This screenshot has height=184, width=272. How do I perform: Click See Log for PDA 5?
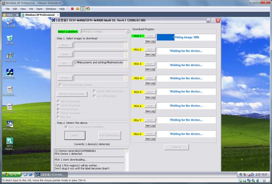tap(150, 97)
